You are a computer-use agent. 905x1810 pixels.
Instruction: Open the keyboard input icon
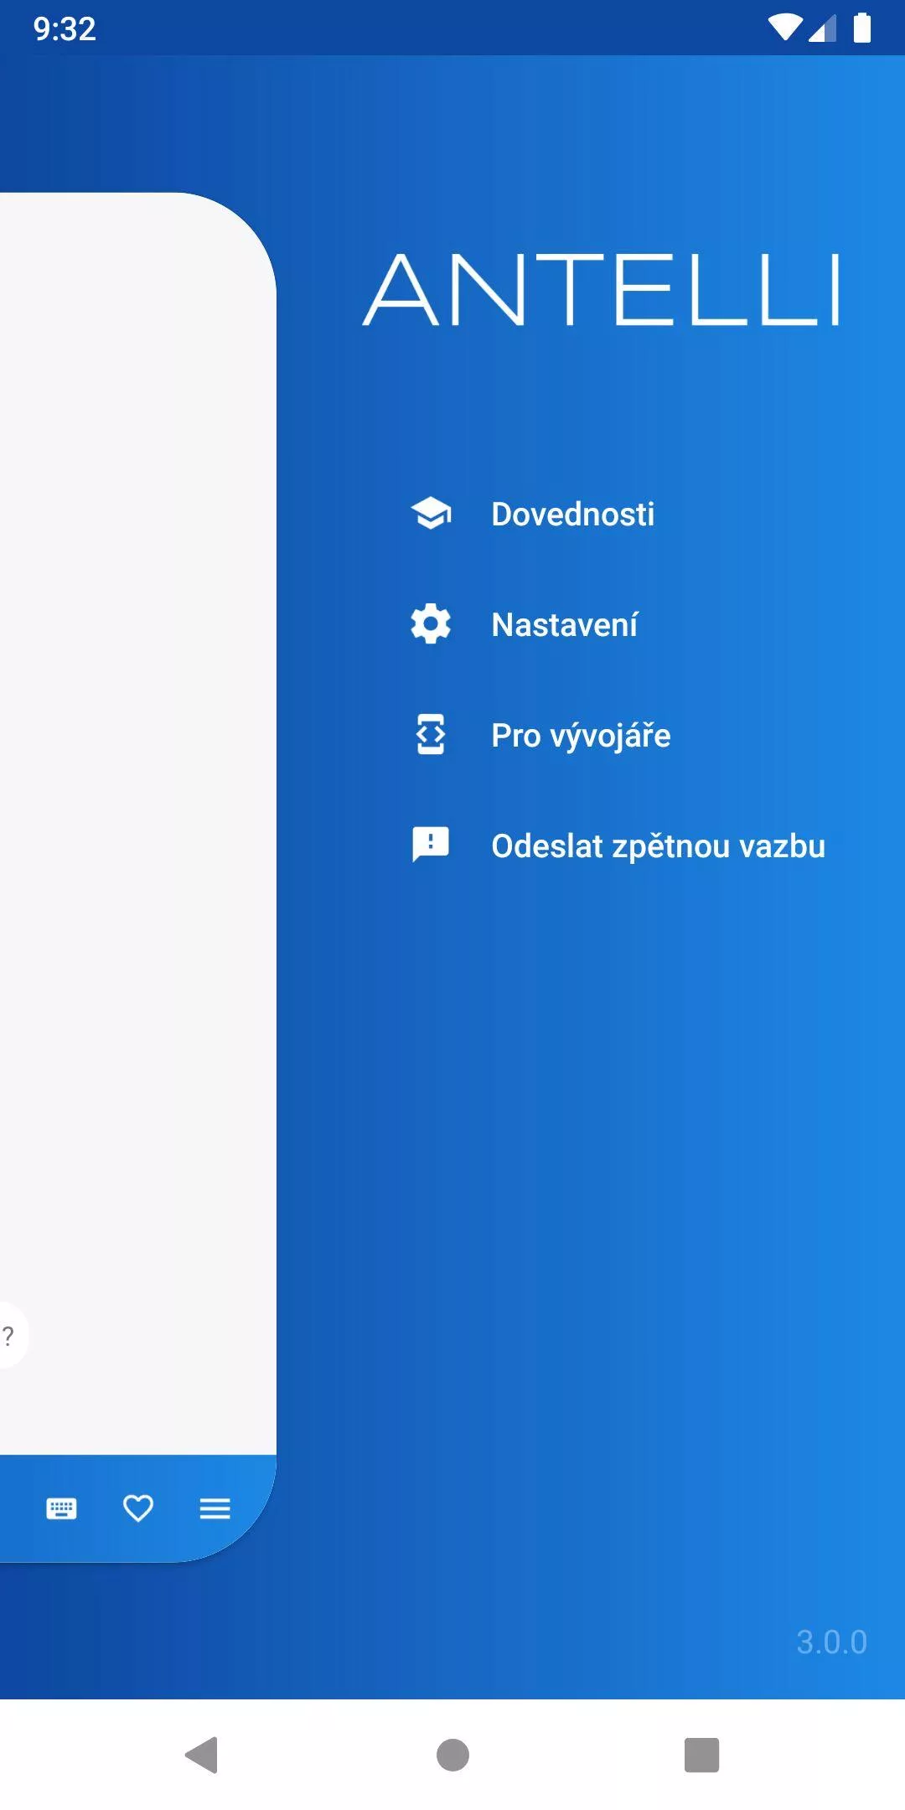click(61, 1509)
